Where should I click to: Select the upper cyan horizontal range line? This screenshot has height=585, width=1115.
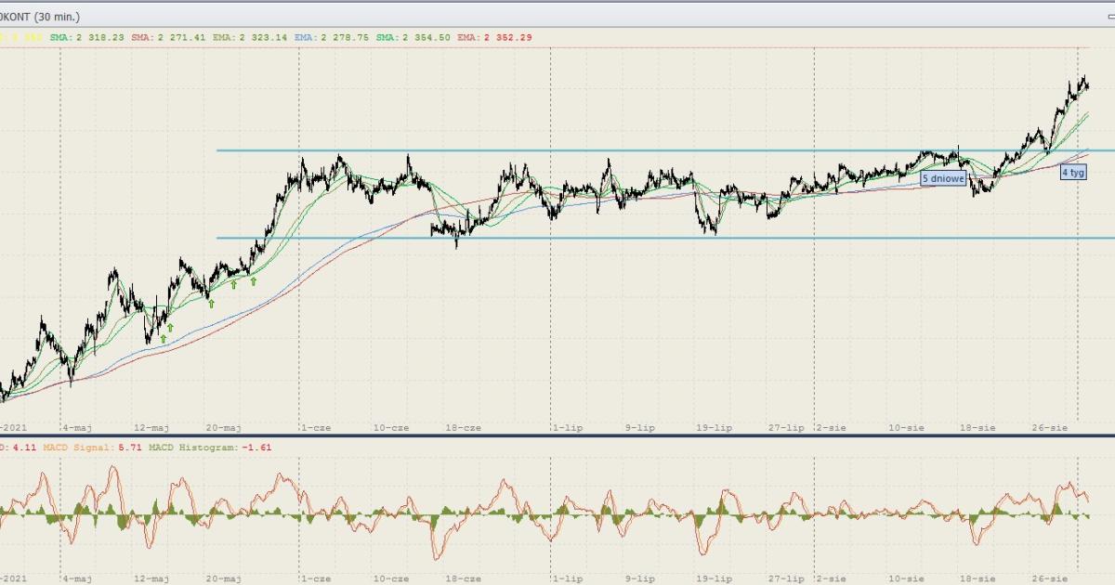point(557,150)
